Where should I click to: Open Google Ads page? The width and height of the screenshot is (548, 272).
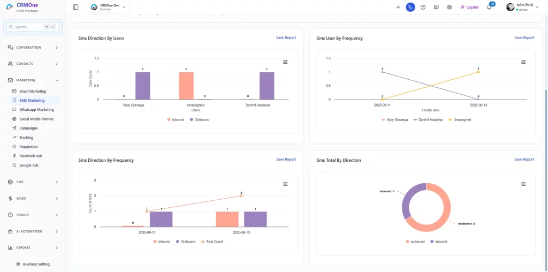29,165
